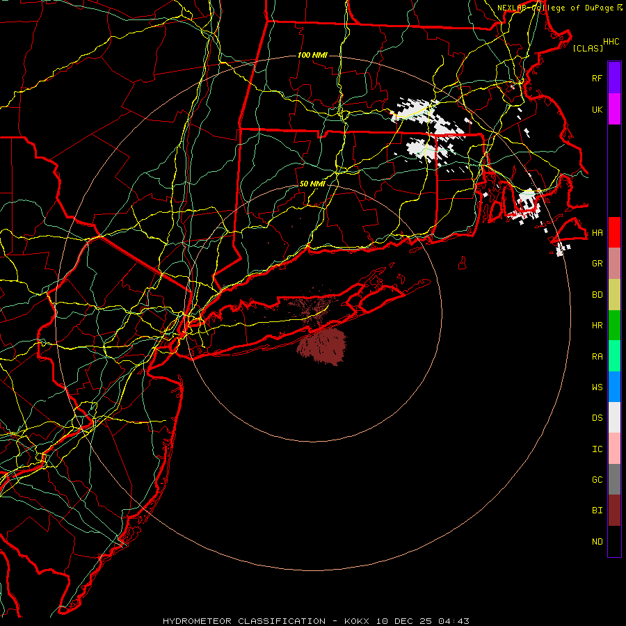The width and height of the screenshot is (626, 626).
Task: Click the IC pink legend swatch
Action: pyautogui.click(x=614, y=449)
